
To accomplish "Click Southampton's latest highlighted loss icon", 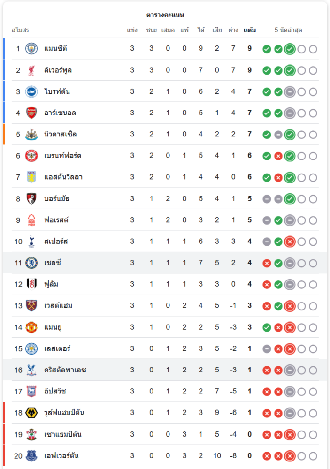I will pyautogui.click(x=290, y=434).
